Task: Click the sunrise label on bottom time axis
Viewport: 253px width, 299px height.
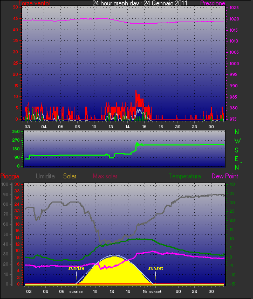Action: [x=76, y=292]
